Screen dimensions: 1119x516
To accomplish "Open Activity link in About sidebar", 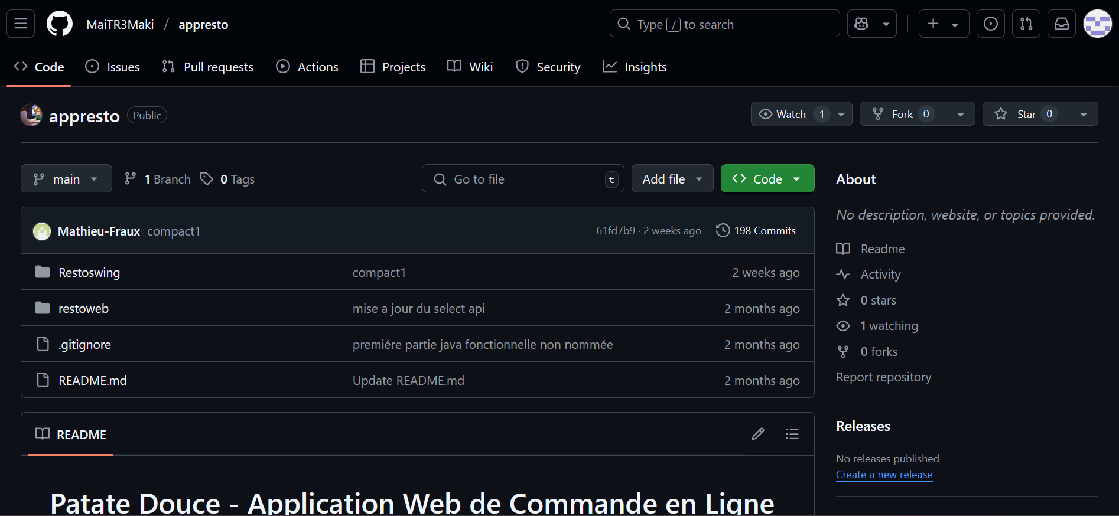I will pyautogui.click(x=868, y=274).
